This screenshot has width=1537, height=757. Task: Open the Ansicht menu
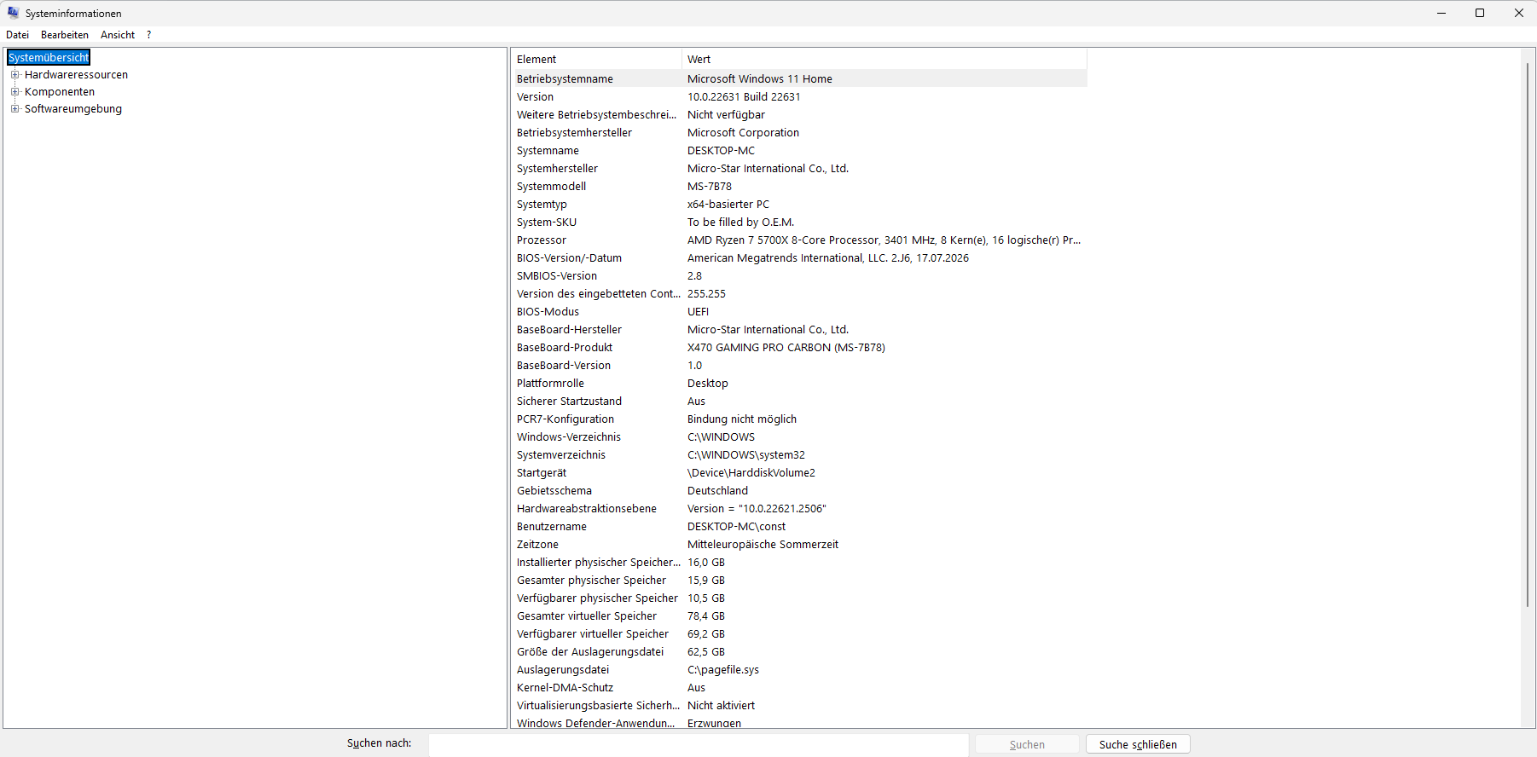(118, 35)
